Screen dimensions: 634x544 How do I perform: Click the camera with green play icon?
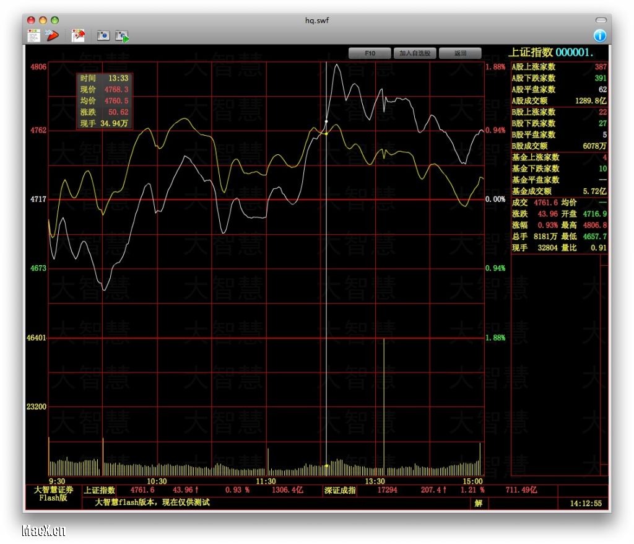(x=122, y=36)
